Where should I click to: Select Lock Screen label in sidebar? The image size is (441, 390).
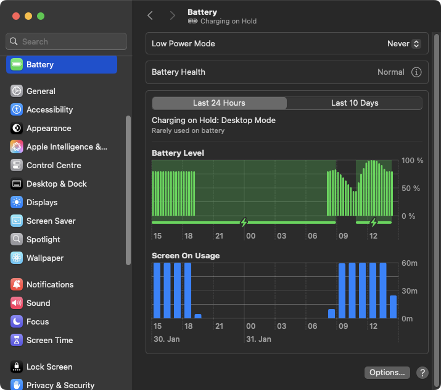[49, 367]
